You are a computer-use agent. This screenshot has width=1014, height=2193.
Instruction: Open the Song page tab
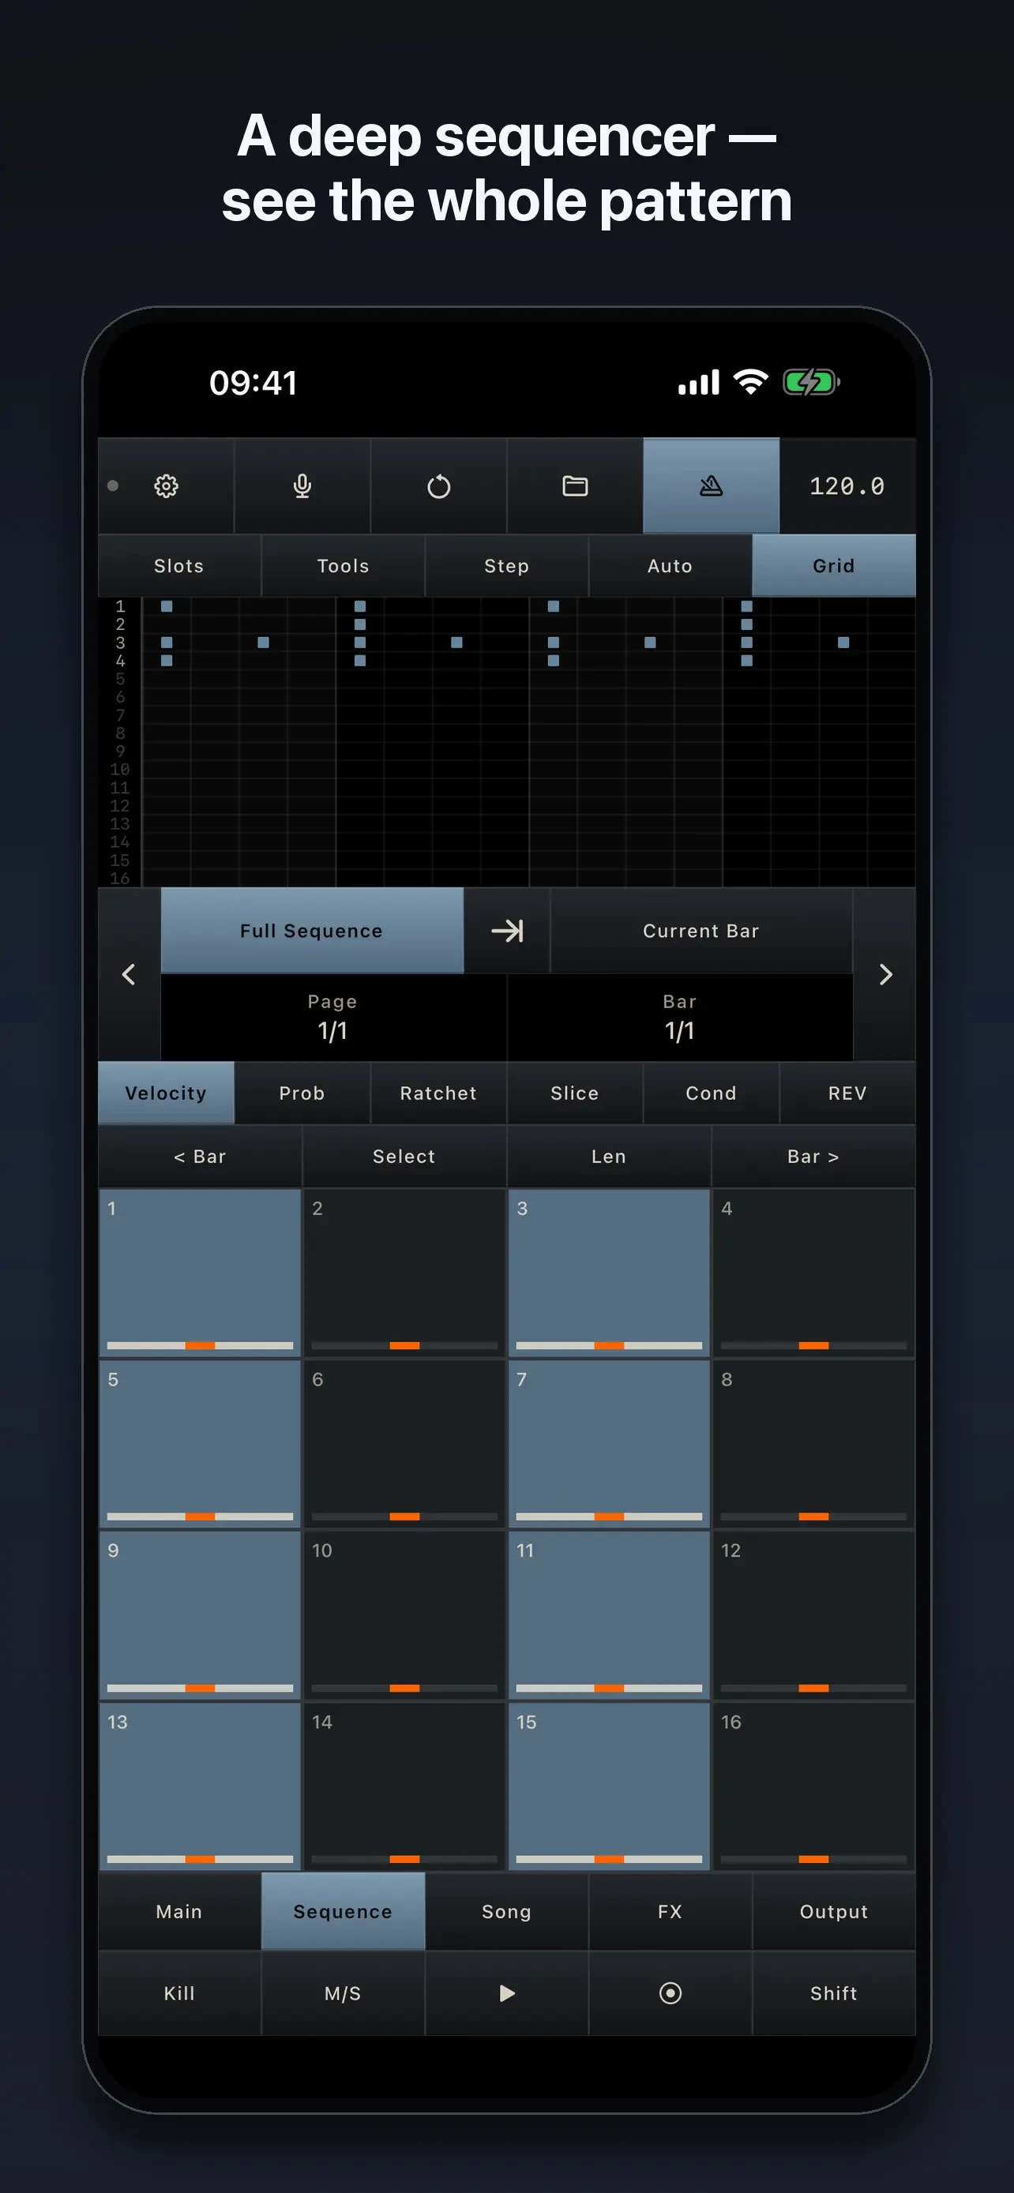506,1911
